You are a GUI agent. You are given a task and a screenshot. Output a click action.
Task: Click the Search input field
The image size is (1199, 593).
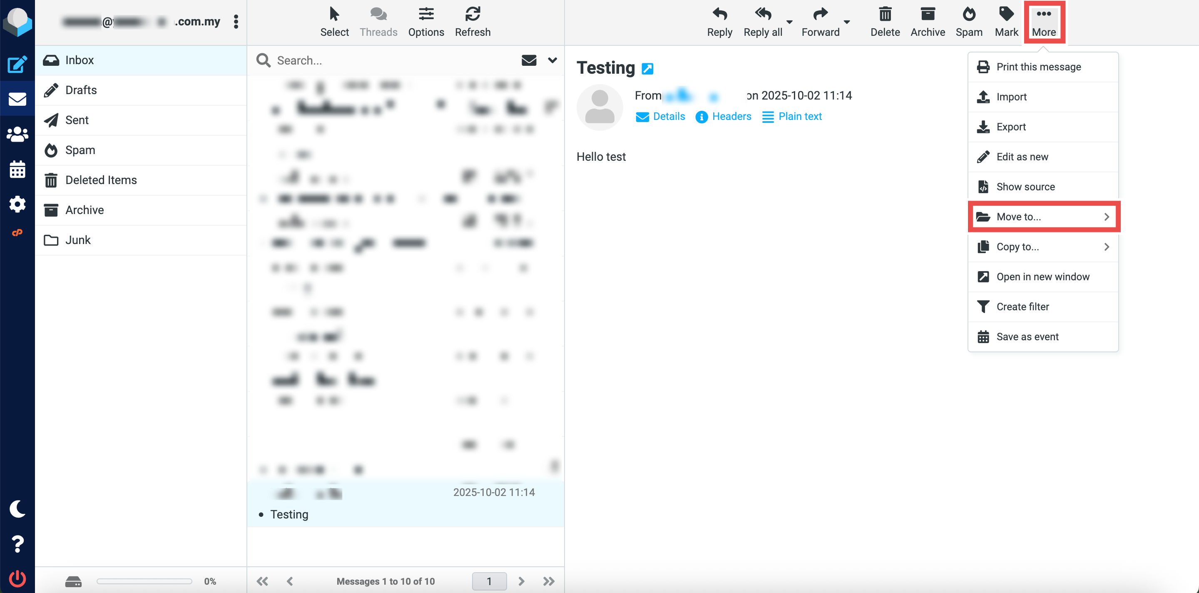391,60
